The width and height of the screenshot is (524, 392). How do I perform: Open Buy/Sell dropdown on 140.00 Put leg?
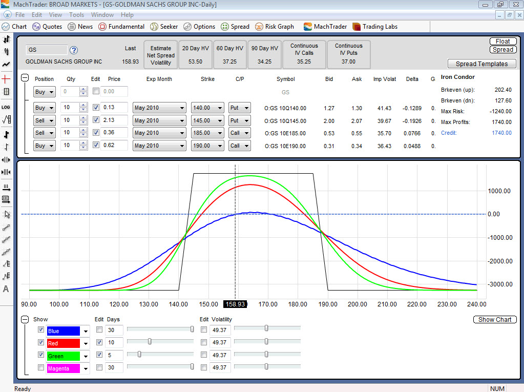45,108
